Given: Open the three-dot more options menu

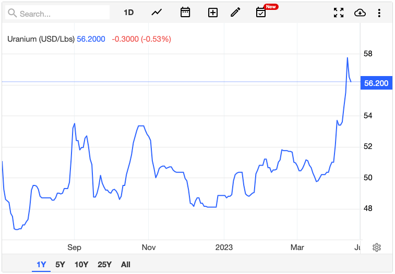Looking at the screenshot, I should [379, 13].
